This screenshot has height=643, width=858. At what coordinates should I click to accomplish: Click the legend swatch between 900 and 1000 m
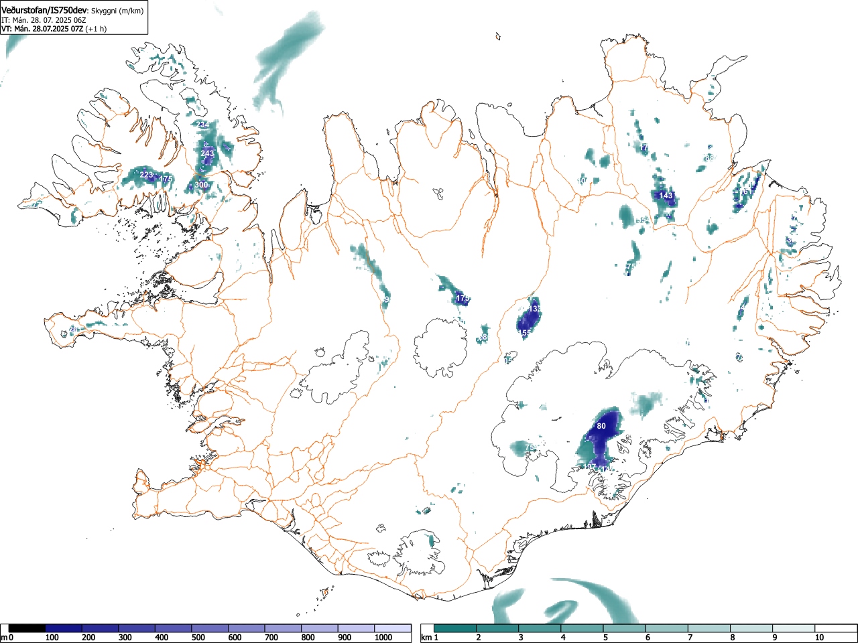[x=357, y=628]
